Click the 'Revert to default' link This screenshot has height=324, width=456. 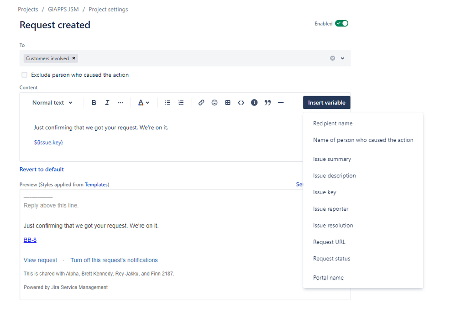coord(42,170)
